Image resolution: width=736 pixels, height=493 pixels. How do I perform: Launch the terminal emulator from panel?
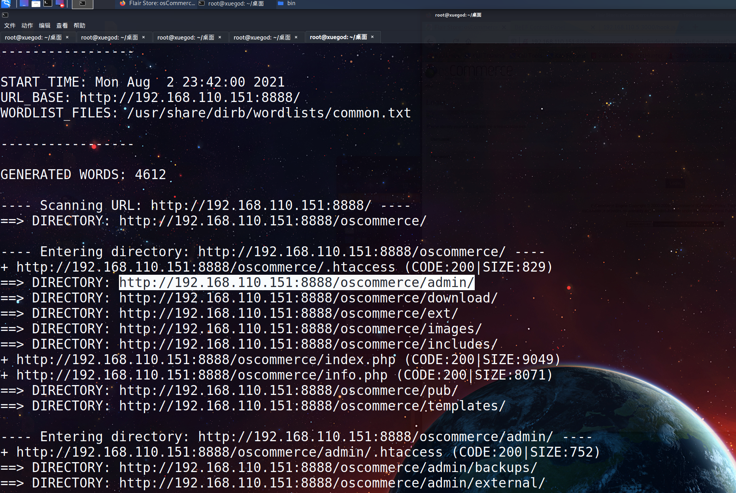47,4
